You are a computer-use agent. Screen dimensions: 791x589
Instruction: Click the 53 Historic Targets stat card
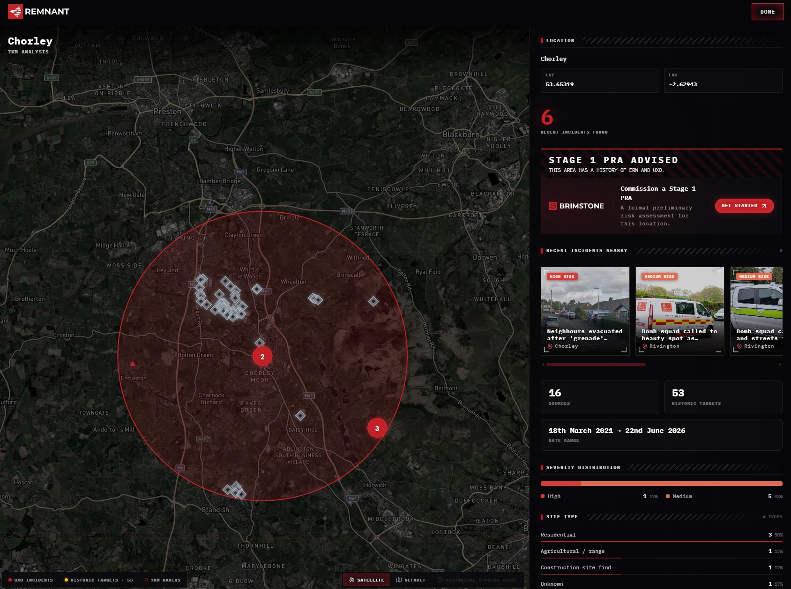click(x=723, y=397)
